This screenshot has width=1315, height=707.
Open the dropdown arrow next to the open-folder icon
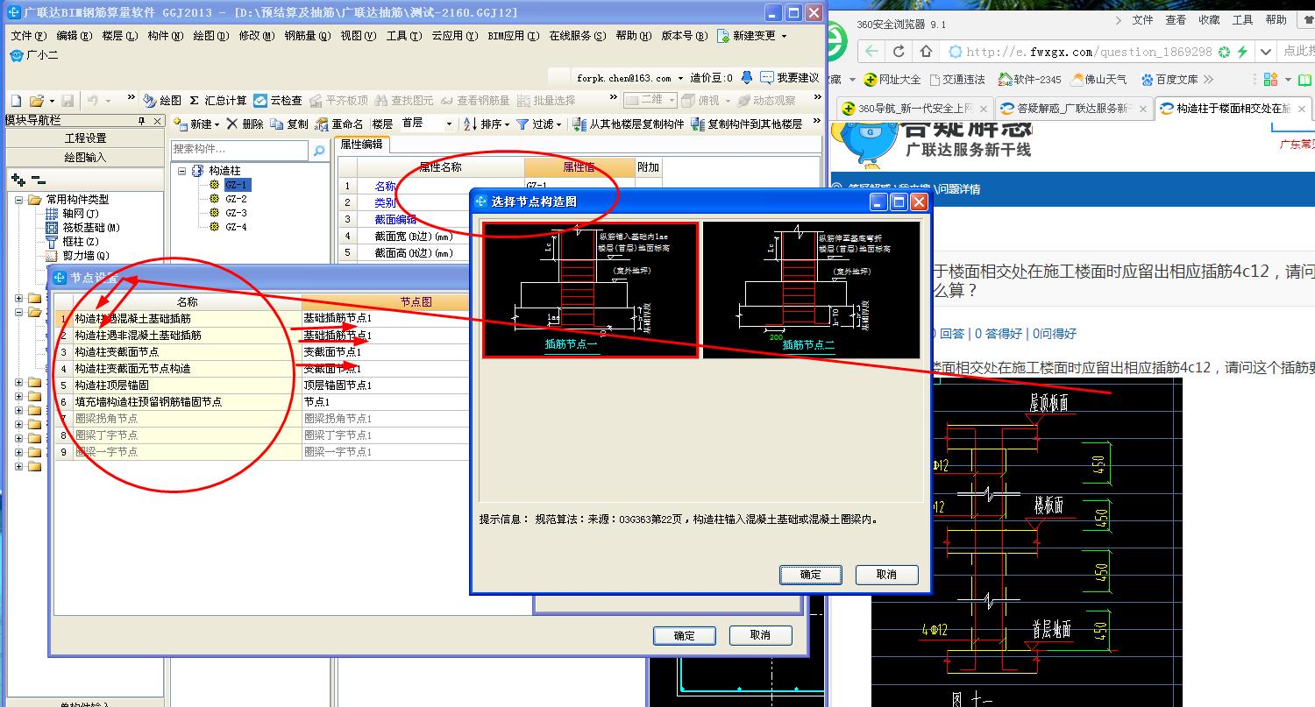coord(53,102)
